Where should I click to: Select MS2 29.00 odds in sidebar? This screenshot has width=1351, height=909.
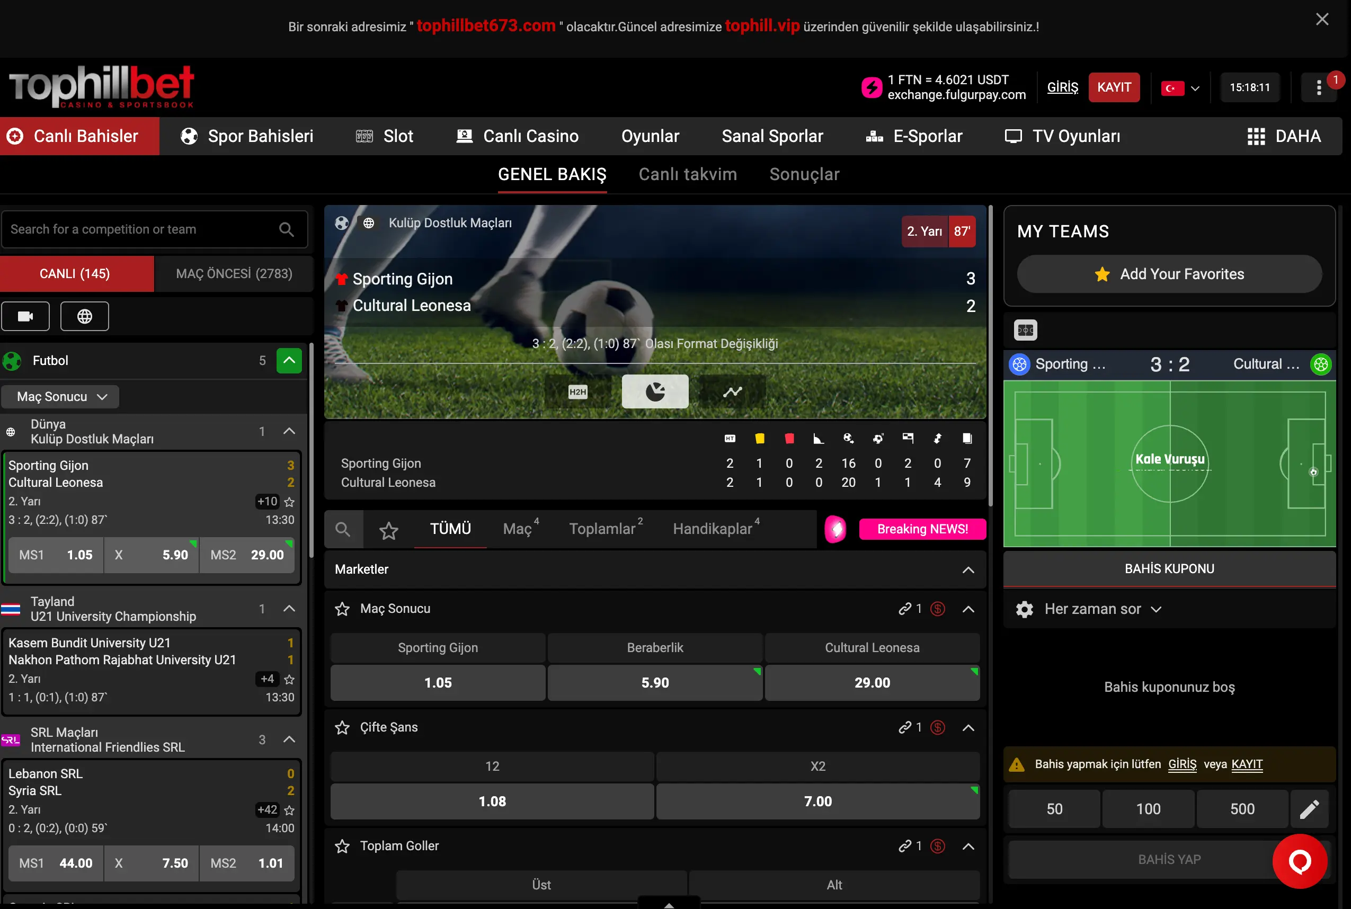click(247, 555)
